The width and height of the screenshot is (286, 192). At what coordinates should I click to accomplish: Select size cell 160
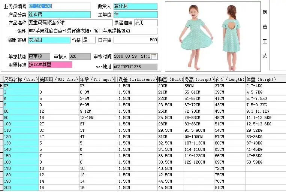[x=21, y=162]
